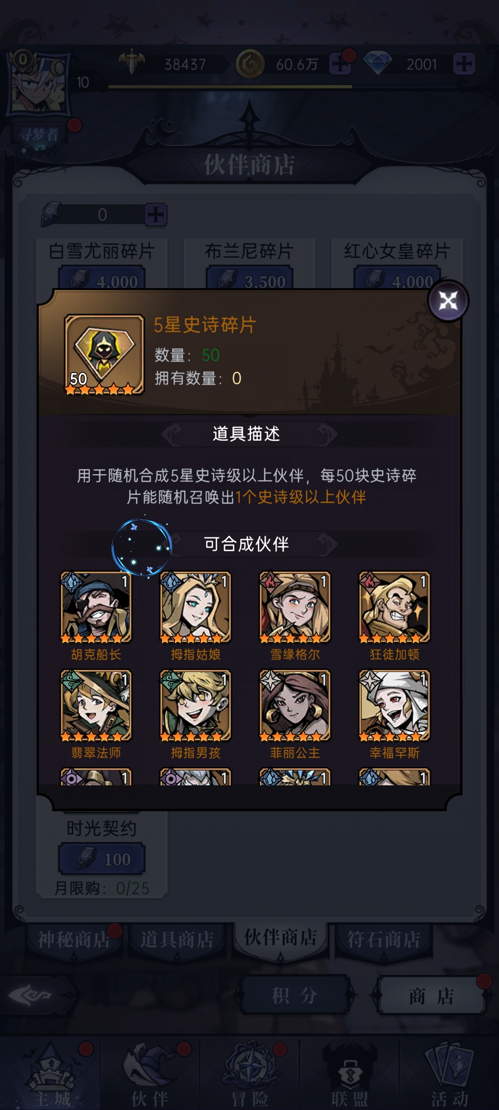Add more diamonds with plus icon
Image resolution: width=499 pixels, height=1110 pixels.
click(464, 64)
